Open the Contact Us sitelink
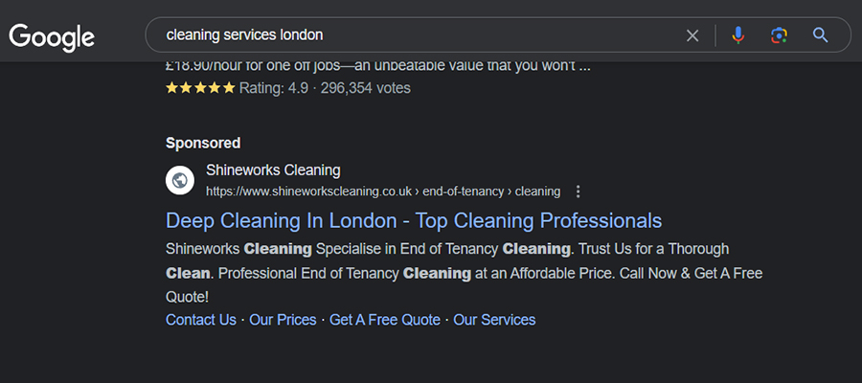The image size is (862, 383). [201, 320]
